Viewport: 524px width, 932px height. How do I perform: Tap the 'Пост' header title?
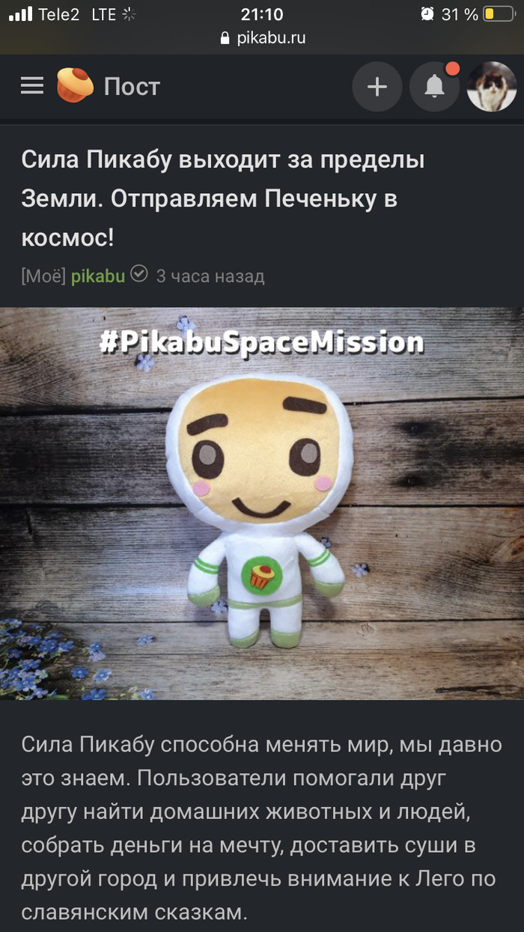pos(132,87)
